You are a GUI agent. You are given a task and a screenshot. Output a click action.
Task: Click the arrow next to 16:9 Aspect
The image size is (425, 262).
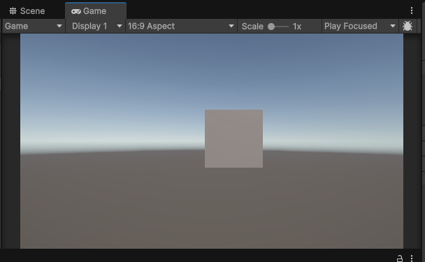pos(231,27)
